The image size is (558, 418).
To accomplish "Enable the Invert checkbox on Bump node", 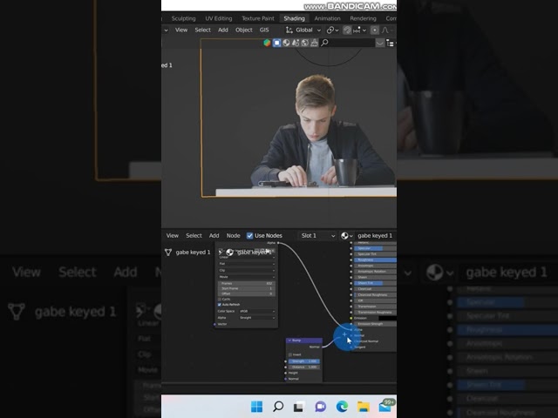I will click(290, 354).
